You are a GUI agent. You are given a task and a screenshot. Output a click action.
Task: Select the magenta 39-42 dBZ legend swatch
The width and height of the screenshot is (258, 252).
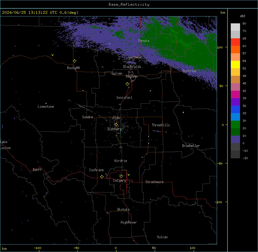235,94
